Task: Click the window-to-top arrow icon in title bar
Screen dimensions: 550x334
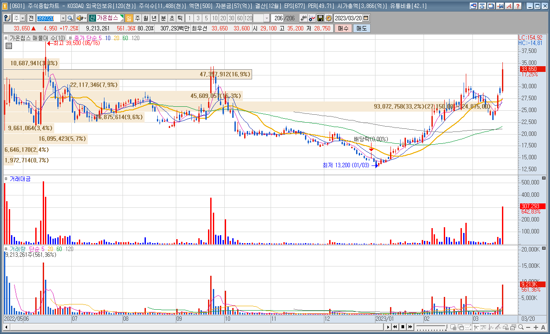Action: coord(482,6)
